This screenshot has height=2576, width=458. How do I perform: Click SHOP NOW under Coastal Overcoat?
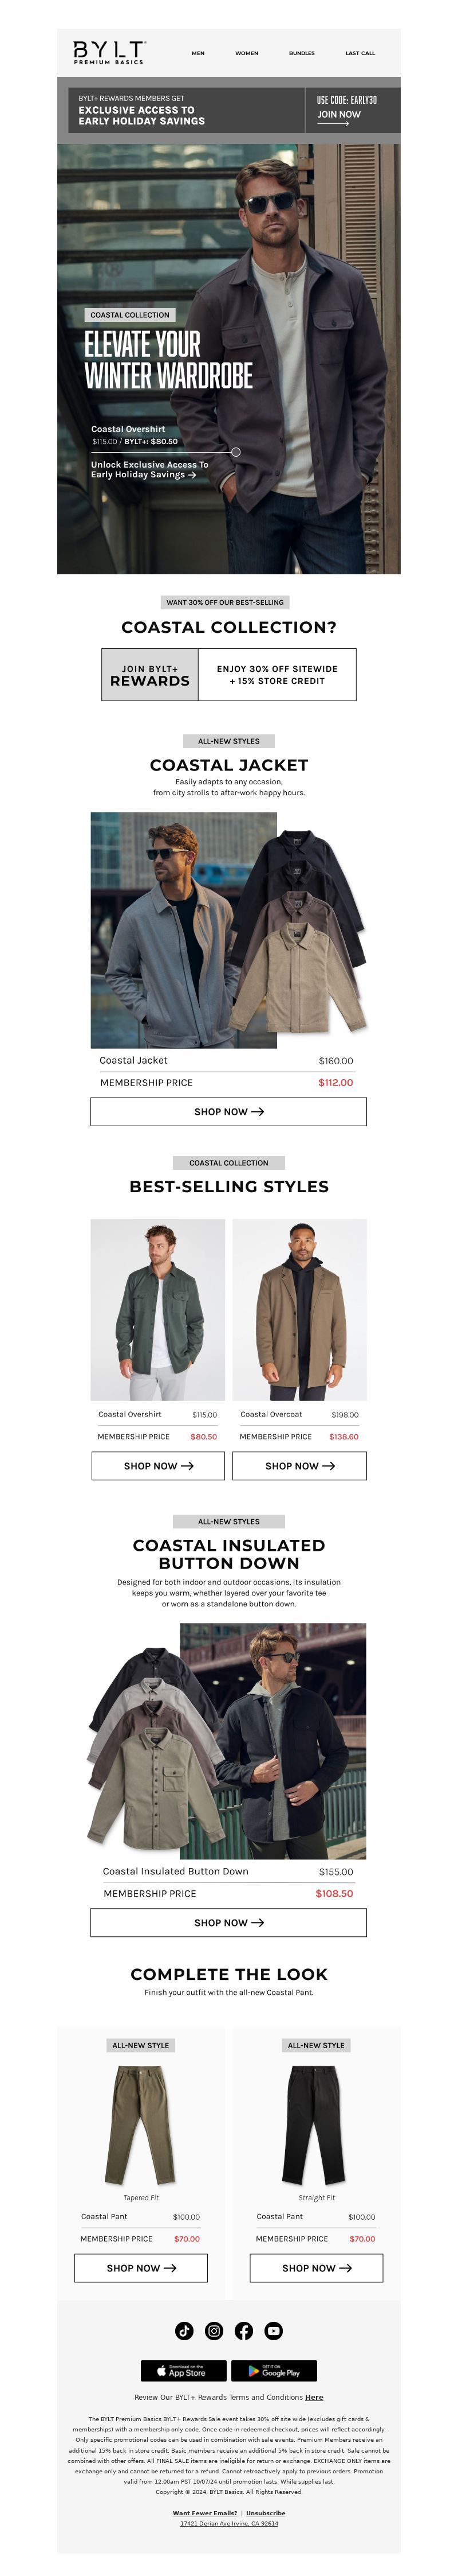tap(299, 1466)
